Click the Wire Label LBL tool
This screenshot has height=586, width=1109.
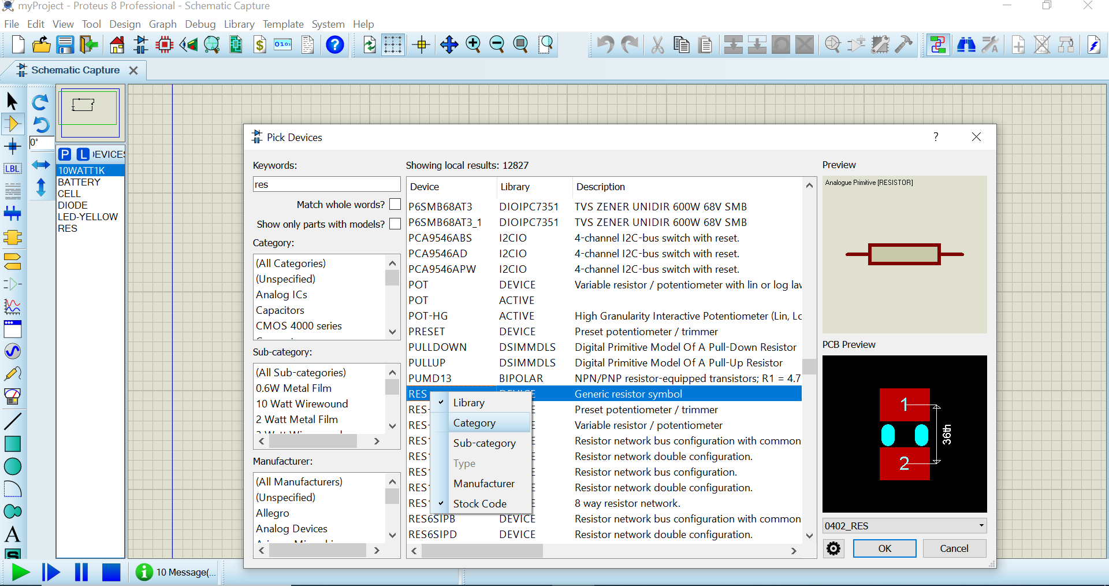[12, 169]
